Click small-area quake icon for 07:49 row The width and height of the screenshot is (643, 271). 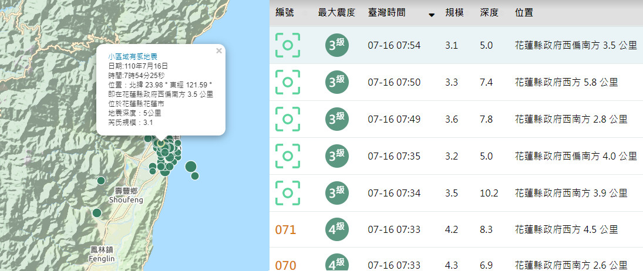tap(288, 119)
